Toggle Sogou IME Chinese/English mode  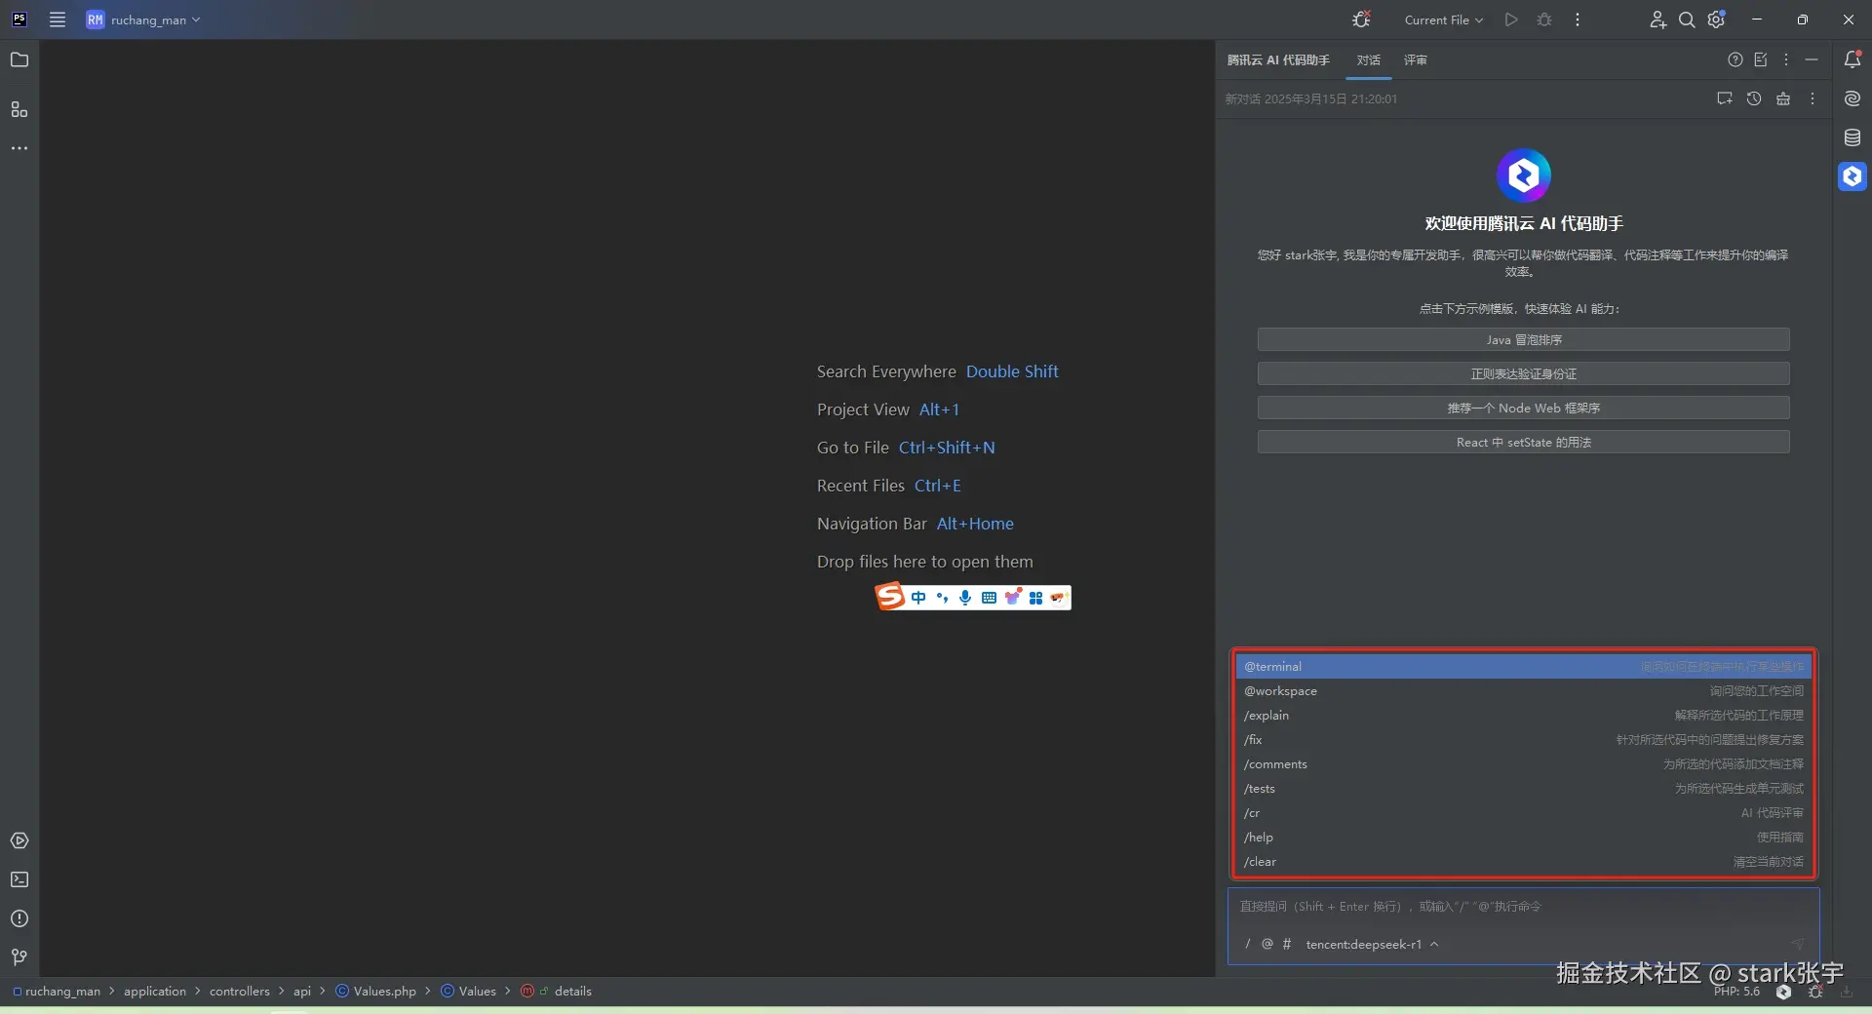(918, 598)
